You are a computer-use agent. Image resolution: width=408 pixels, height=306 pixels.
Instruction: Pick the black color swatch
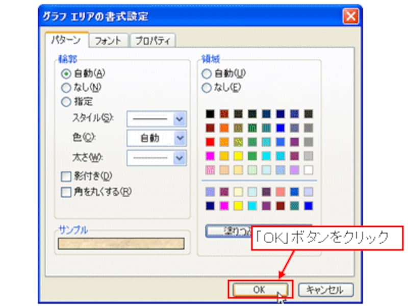click(x=209, y=114)
